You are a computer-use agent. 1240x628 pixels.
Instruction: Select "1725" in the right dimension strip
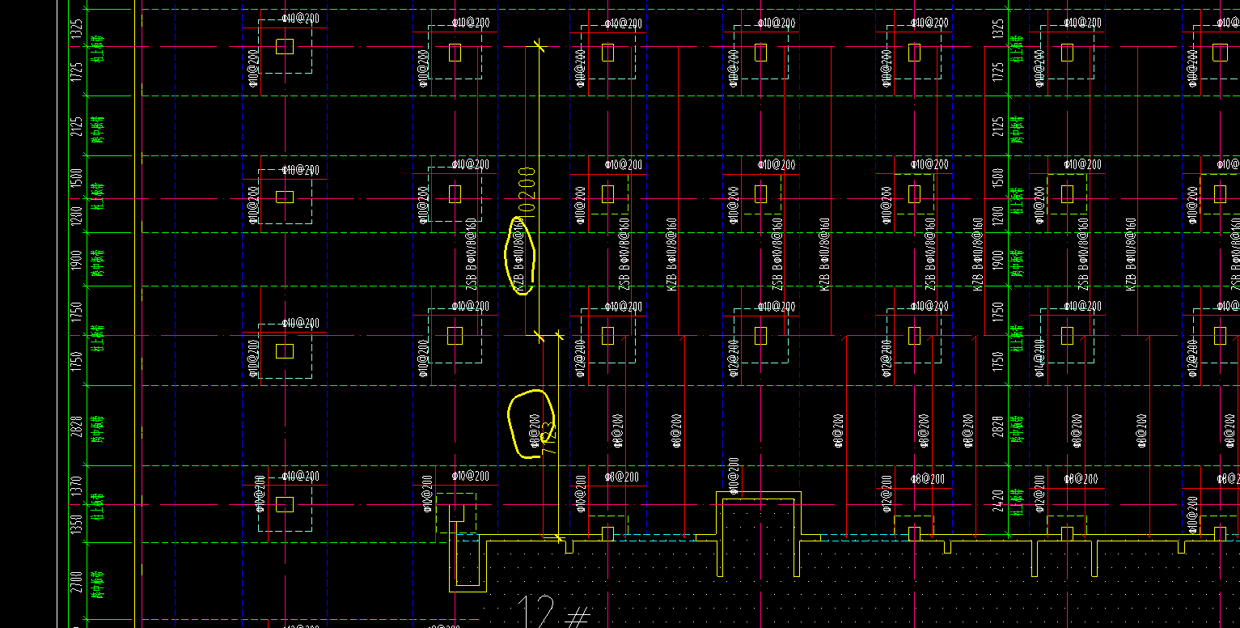pos(998,72)
